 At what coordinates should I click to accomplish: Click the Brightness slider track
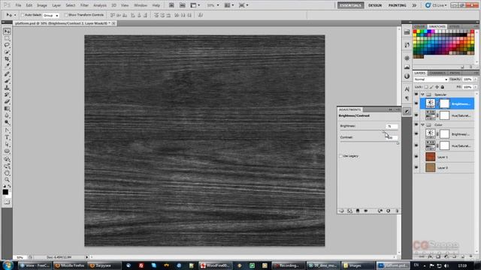tap(368, 130)
